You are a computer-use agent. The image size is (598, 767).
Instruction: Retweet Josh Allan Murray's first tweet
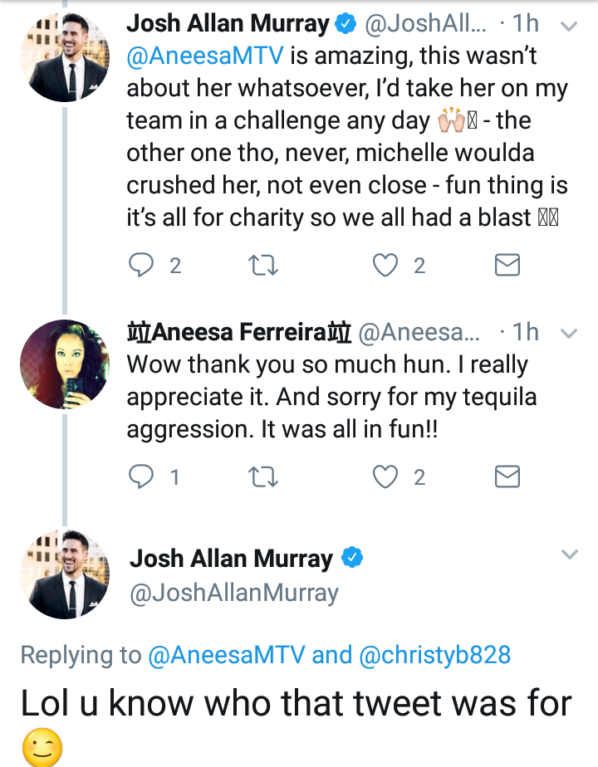263,265
